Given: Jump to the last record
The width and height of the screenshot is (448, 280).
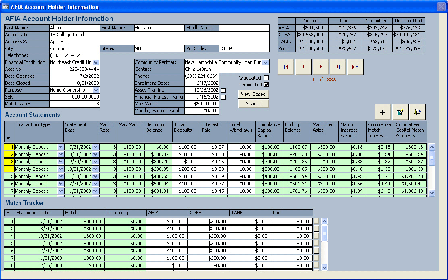Looking at the screenshot, I should click(x=338, y=67).
